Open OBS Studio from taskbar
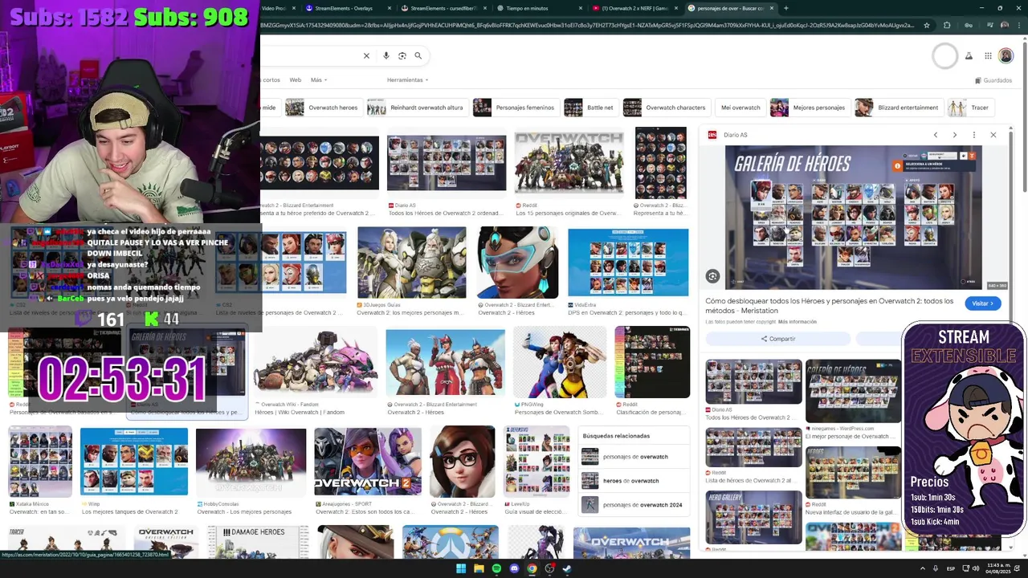Image resolution: width=1028 pixels, height=578 pixels. (549, 568)
